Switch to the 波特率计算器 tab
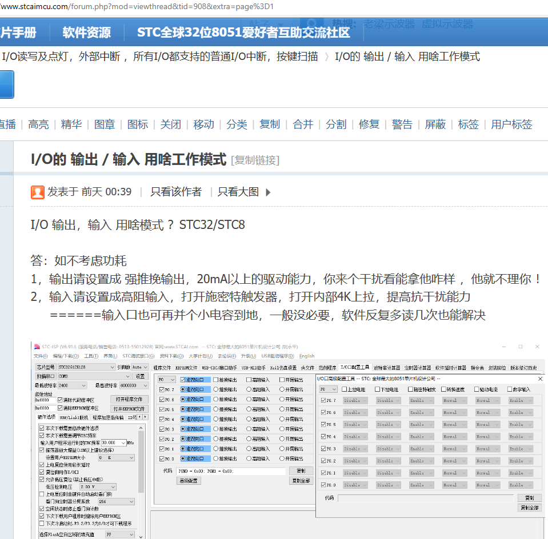Screen dimensions: 548x539 387,367
